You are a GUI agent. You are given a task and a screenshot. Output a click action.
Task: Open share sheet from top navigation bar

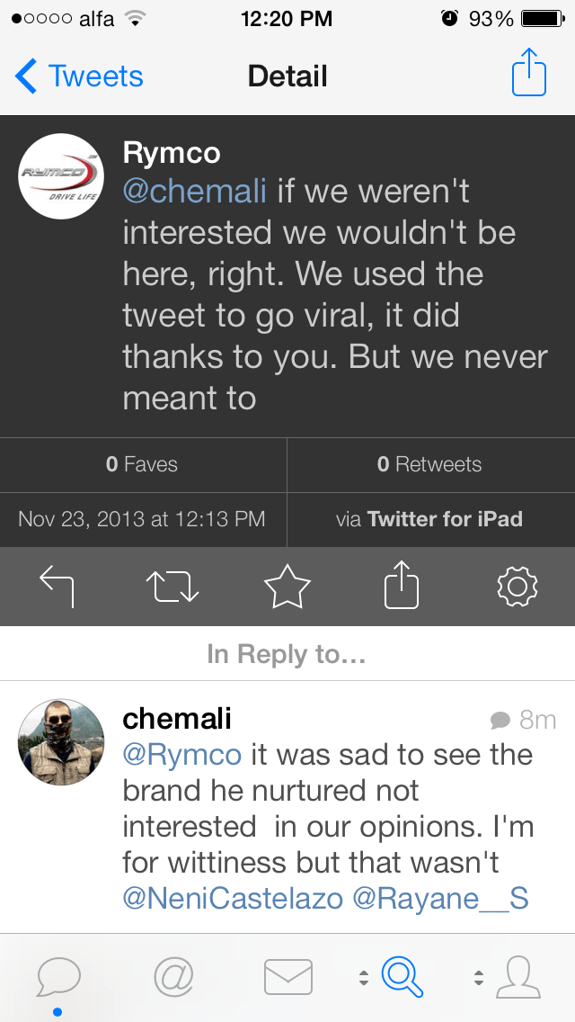point(528,74)
